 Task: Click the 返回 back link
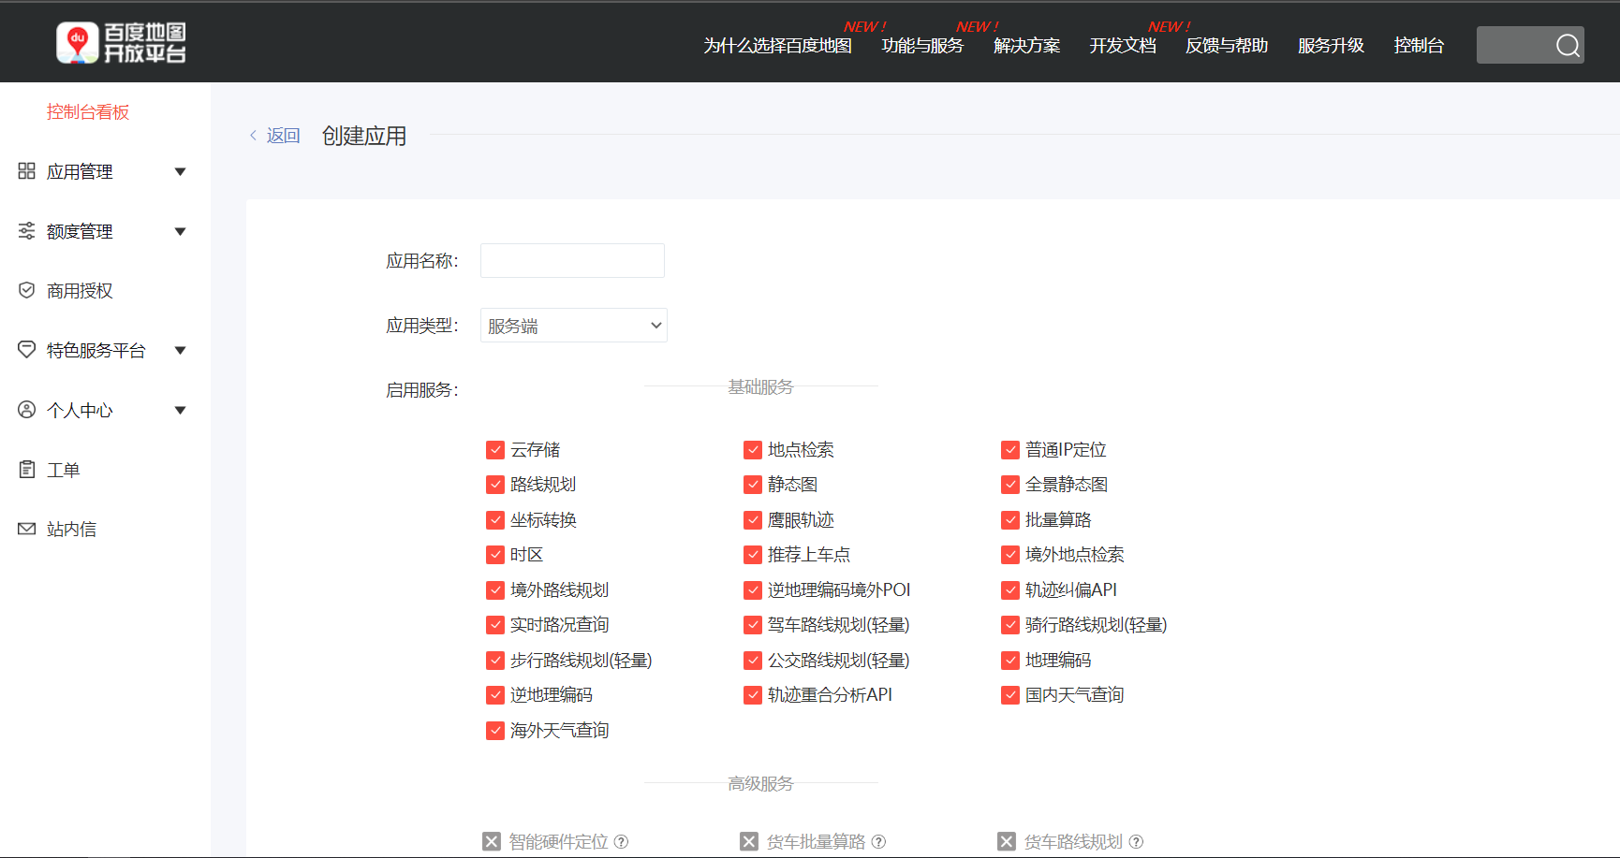[283, 136]
